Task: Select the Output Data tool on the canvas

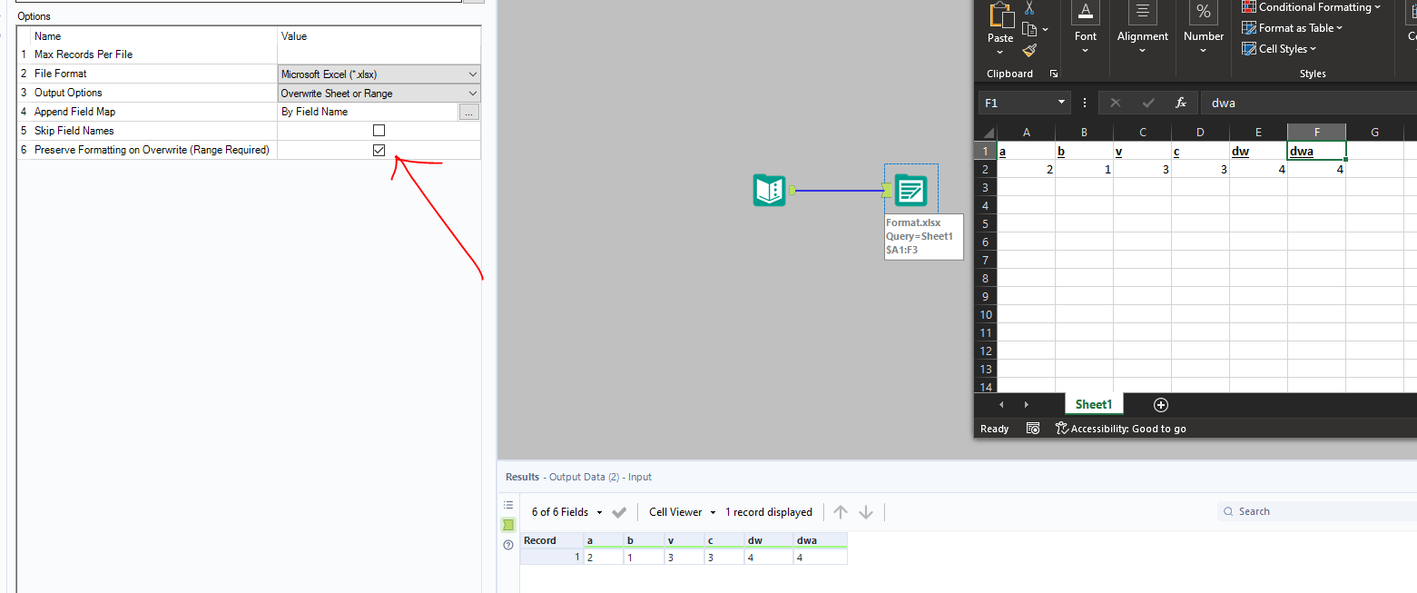Action: 910,190
